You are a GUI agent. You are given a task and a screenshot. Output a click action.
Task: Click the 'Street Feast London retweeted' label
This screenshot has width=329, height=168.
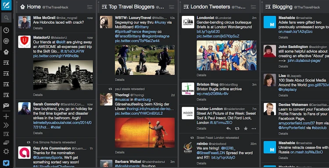(218, 138)
